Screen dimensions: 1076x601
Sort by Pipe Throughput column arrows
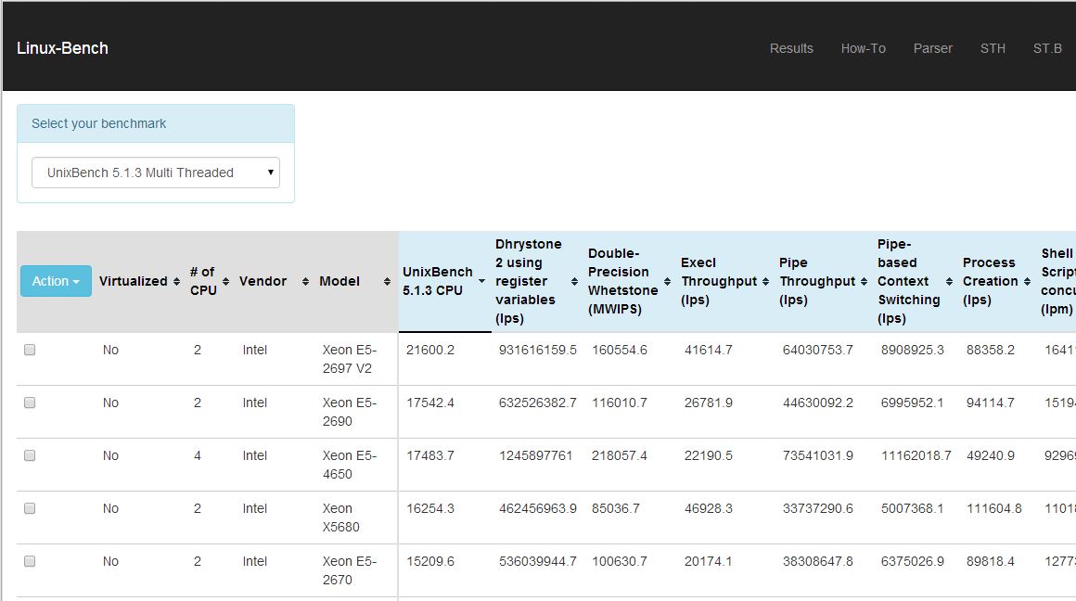[864, 282]
